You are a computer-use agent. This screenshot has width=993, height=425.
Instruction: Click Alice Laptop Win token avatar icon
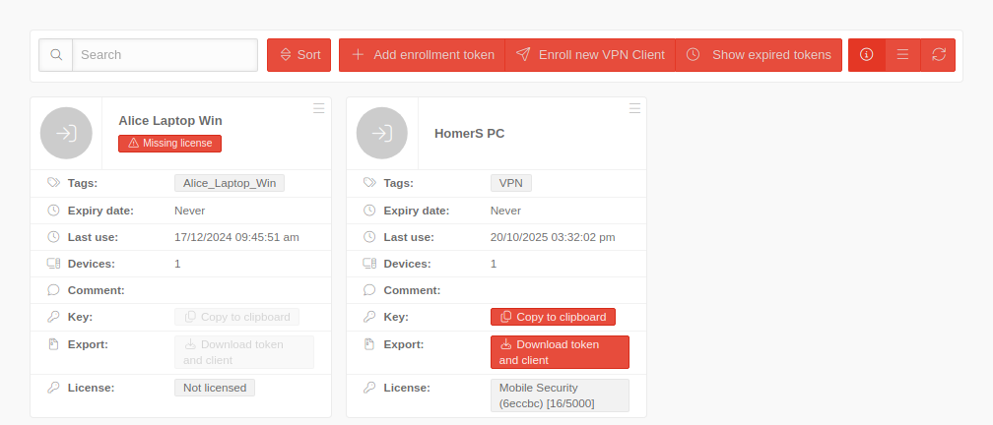click(66, 133)
